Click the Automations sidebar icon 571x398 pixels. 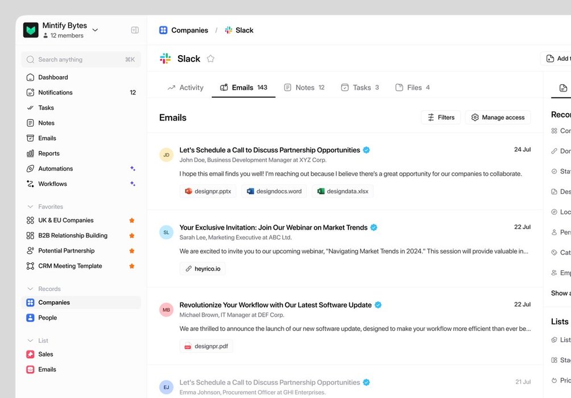coord(30,169)
